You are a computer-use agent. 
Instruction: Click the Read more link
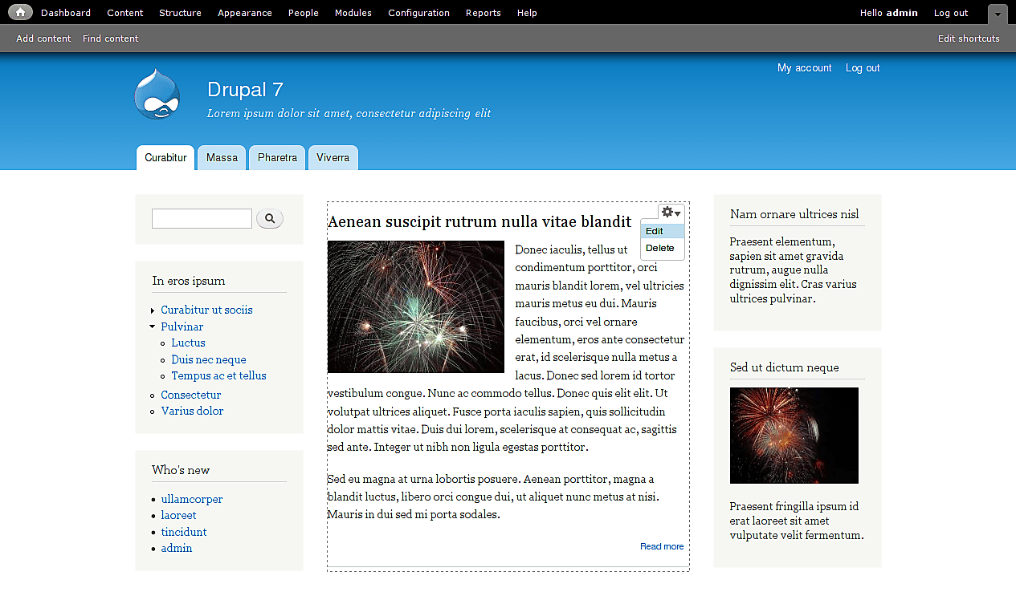[x=662, y=546]
